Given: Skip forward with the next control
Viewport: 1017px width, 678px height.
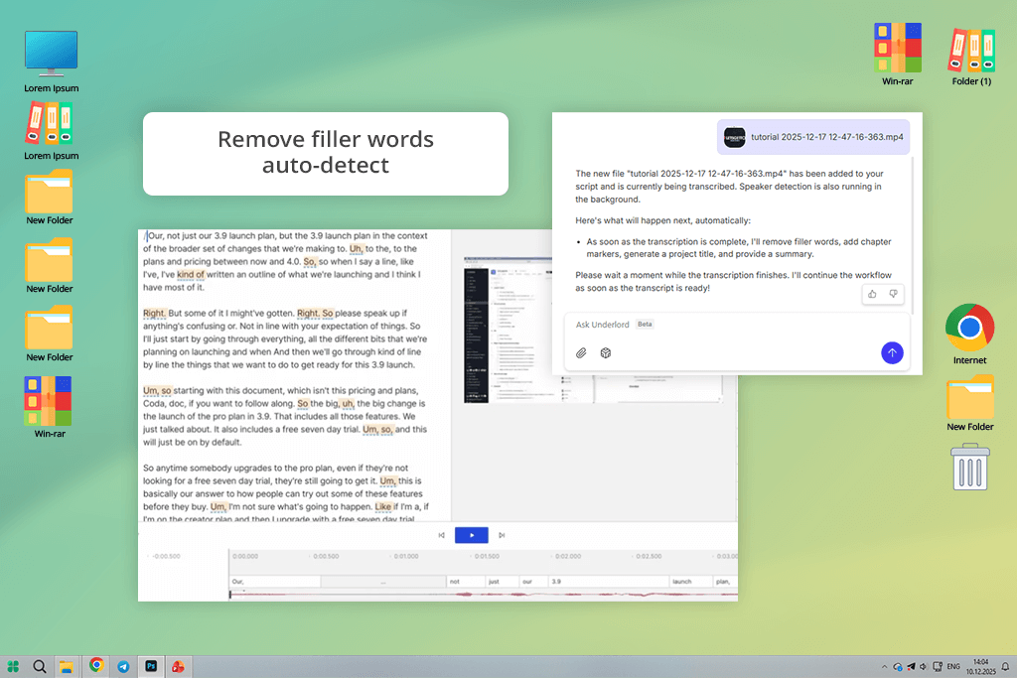Looking at the screenshot, I should (x=502, y=535).
